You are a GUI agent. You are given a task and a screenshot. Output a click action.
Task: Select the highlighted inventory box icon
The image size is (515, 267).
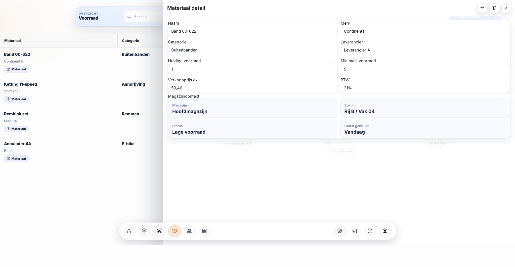coord(175,231)
